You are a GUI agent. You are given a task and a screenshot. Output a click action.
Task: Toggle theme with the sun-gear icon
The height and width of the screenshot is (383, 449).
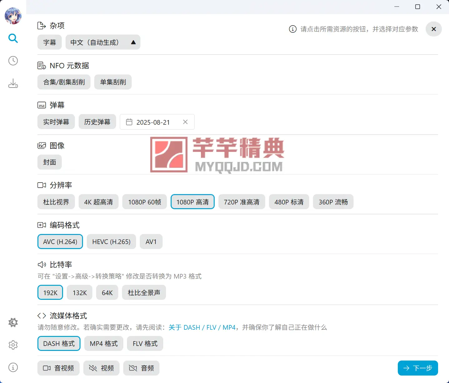click(x=13, y=323)
